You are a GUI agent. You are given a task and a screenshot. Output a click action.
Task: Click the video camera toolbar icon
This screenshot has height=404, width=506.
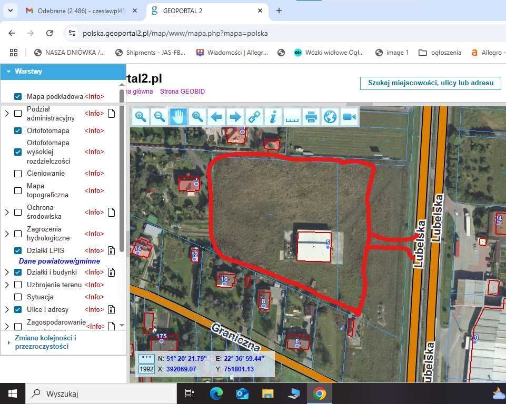pos(349,117)
